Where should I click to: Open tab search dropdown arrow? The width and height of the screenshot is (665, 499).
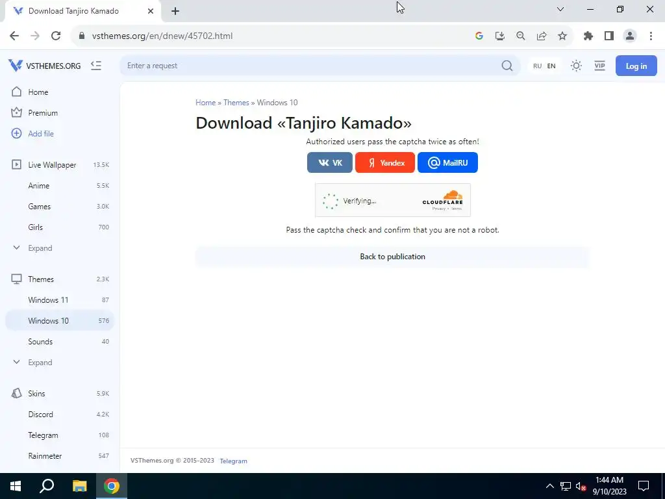click(560, 9)
